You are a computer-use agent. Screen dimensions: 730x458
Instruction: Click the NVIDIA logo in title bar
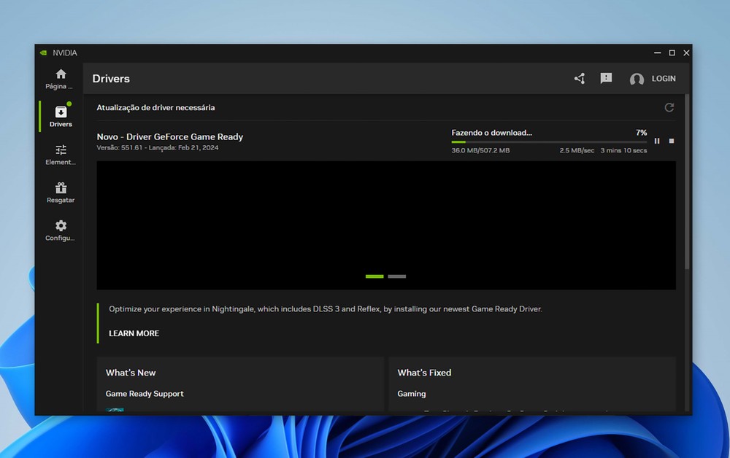click(x=43, y=53)
